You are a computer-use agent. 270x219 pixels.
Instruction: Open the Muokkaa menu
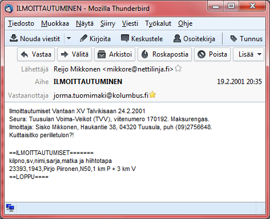[x=55, y=23]
